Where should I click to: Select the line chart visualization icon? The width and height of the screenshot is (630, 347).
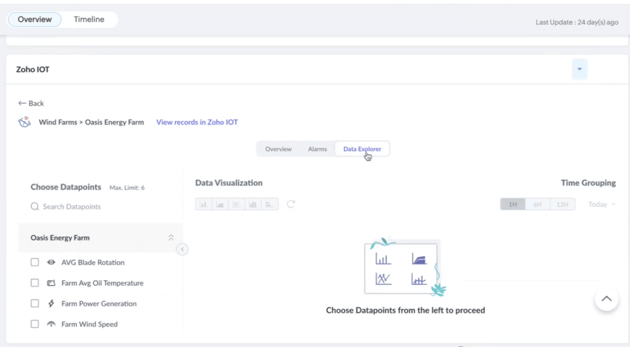click(x=236, y=204)
